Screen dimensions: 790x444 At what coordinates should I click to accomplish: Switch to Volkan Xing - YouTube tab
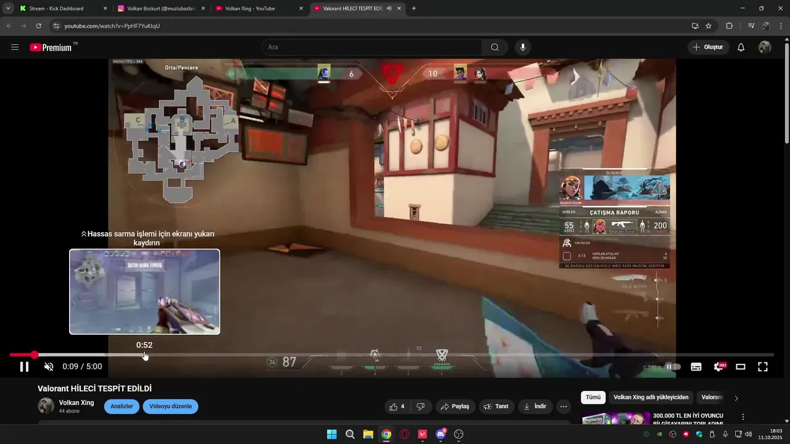259,9
